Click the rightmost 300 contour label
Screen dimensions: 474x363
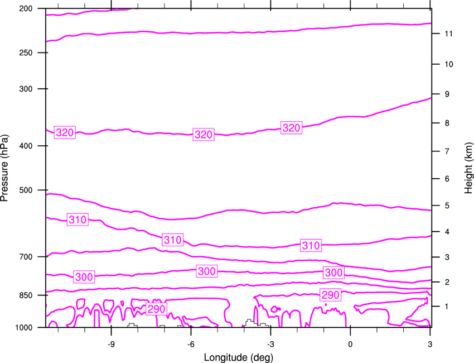tap(333, 273)
